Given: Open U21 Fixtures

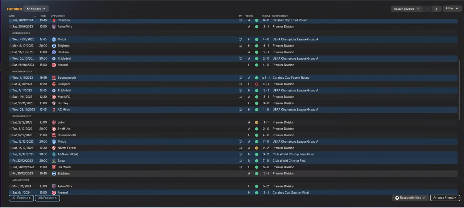Looking at the screenshot, I should click(x=21, y=198).
